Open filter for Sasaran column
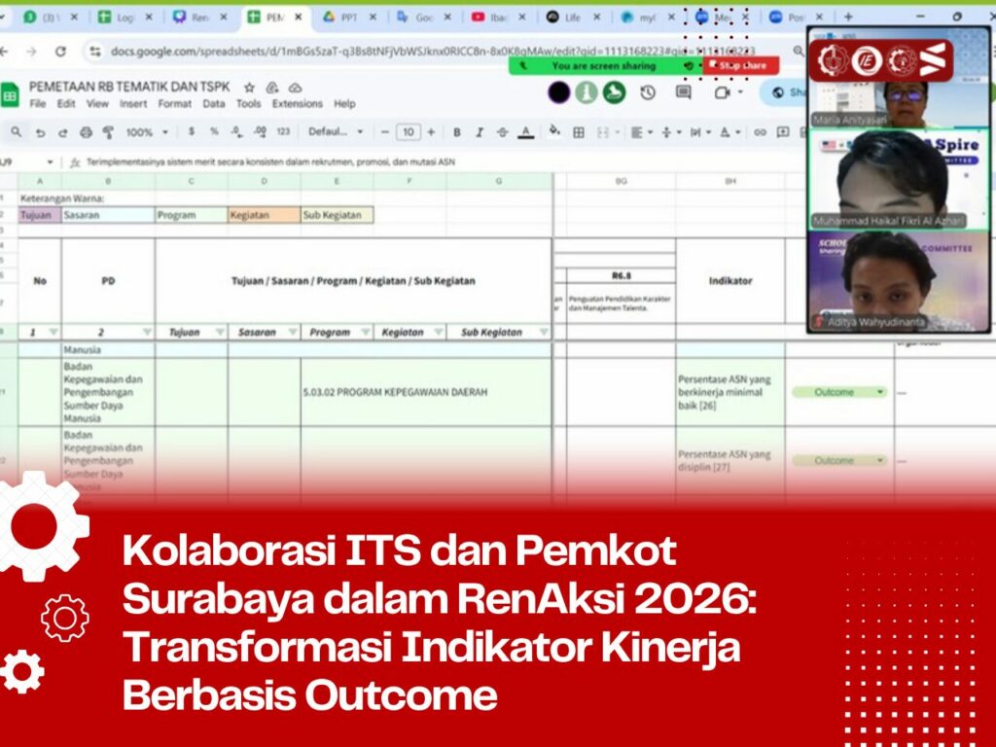996x747 pixels. click(x=292, y=333)
